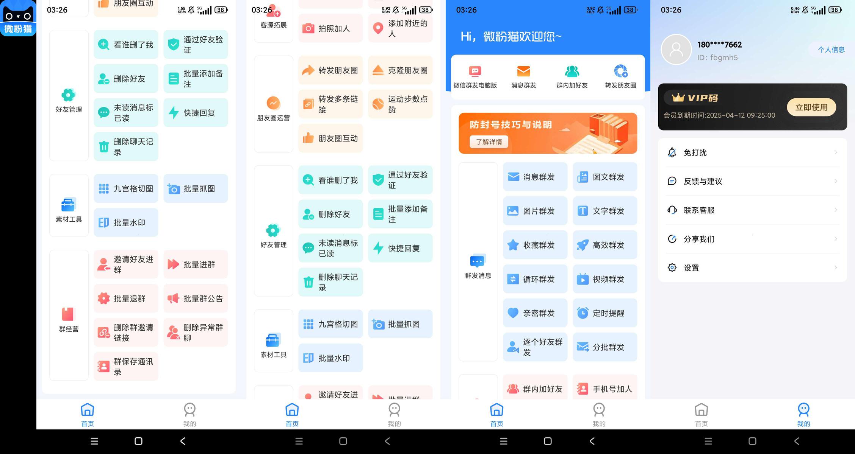The width and height of the screenshot is (855, 454).
Task: Open 批量群公告 megaphone tool
Action: (196, 299)
